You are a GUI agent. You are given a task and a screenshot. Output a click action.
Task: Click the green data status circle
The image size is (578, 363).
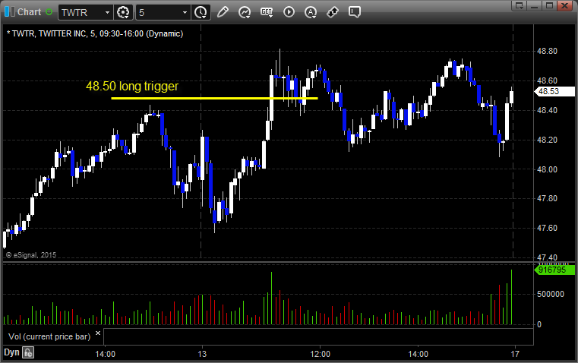tap(49, 12)
